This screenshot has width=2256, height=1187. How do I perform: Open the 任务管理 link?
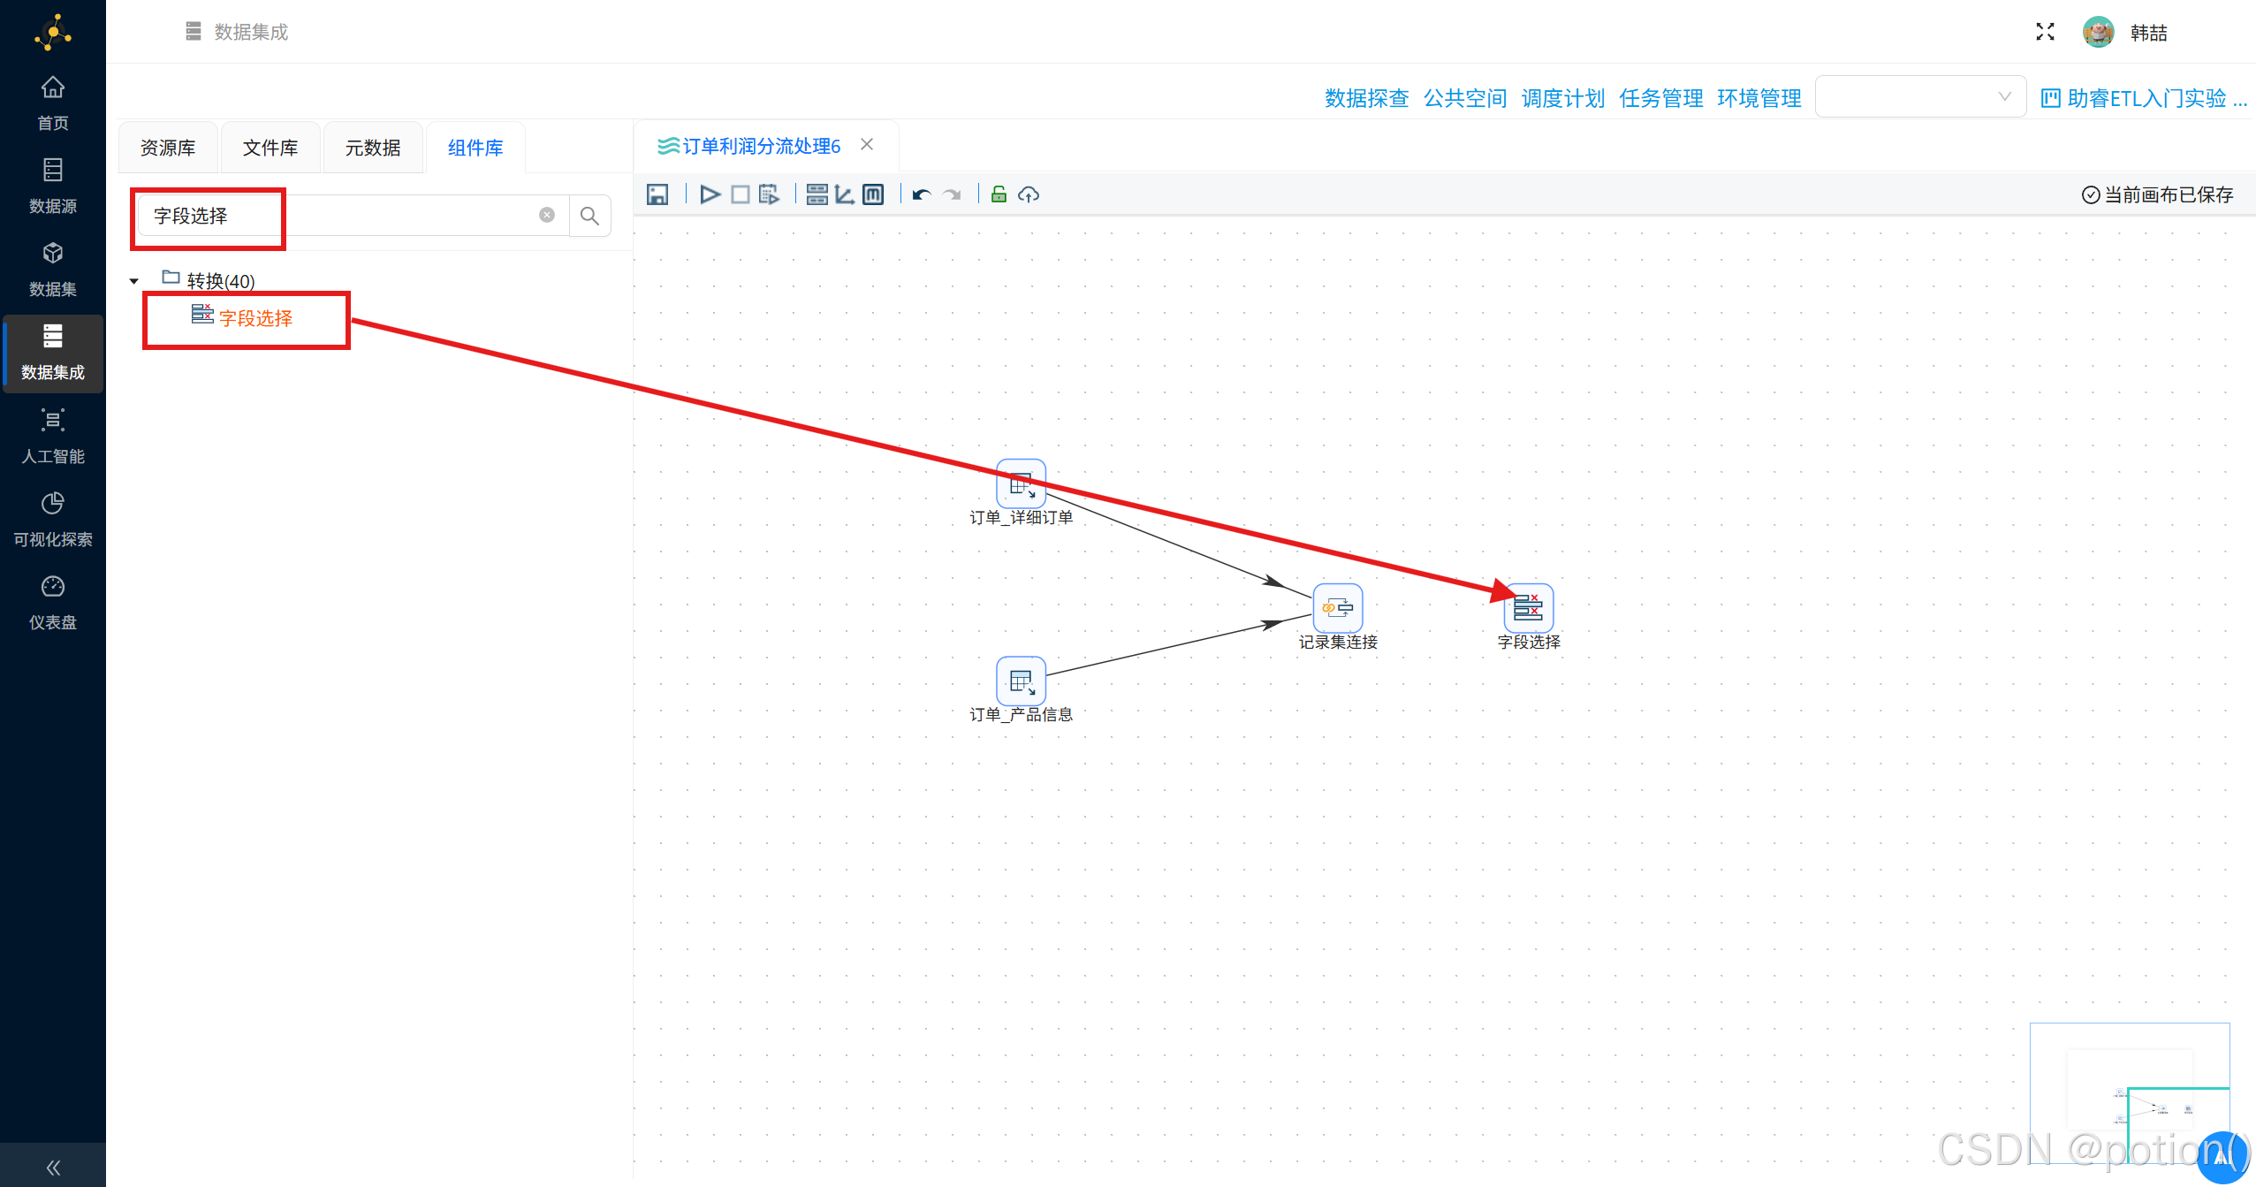click(1660, 98)
